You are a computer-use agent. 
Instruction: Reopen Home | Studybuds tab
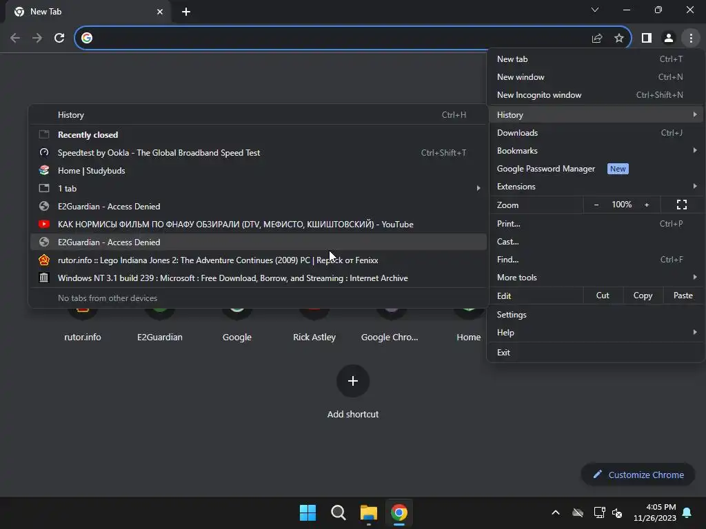point(259,171)
